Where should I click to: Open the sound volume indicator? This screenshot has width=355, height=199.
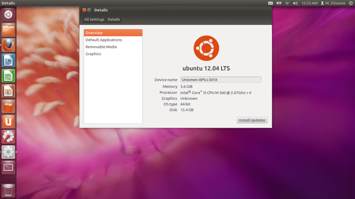coord(295,3)
